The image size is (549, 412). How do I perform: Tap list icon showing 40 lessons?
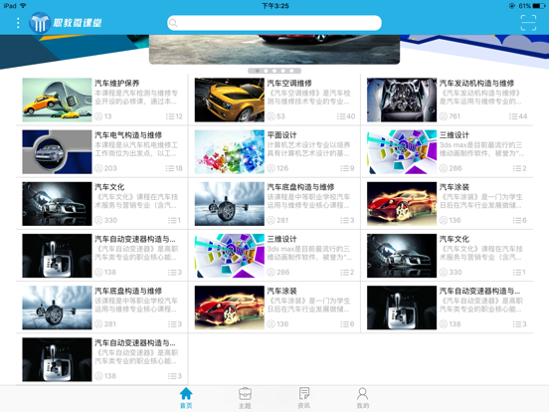click(341, 116)
